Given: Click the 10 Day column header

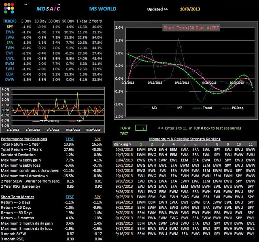Looking at the screenshot, I should (40, 21).
